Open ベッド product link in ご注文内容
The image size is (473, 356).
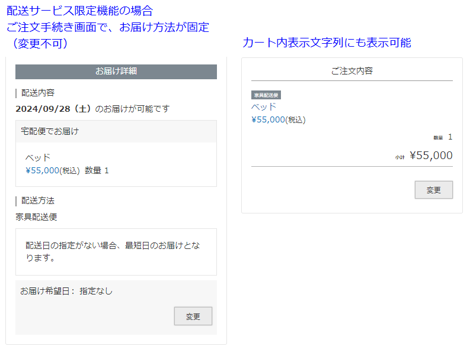click(264, 107)
